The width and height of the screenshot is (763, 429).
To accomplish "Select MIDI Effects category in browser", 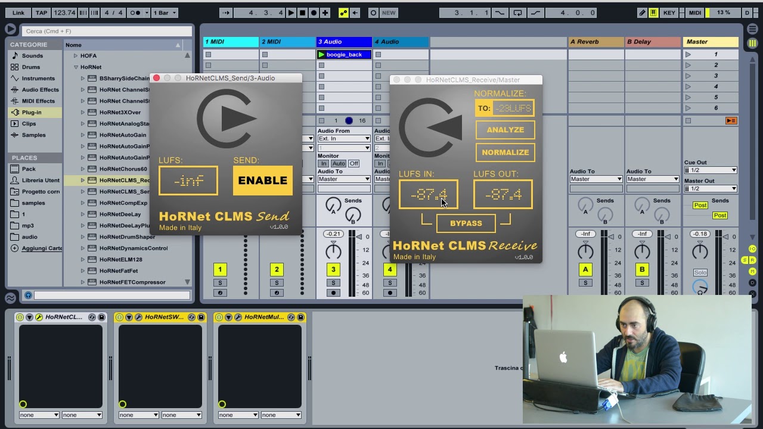I will 38,101.
